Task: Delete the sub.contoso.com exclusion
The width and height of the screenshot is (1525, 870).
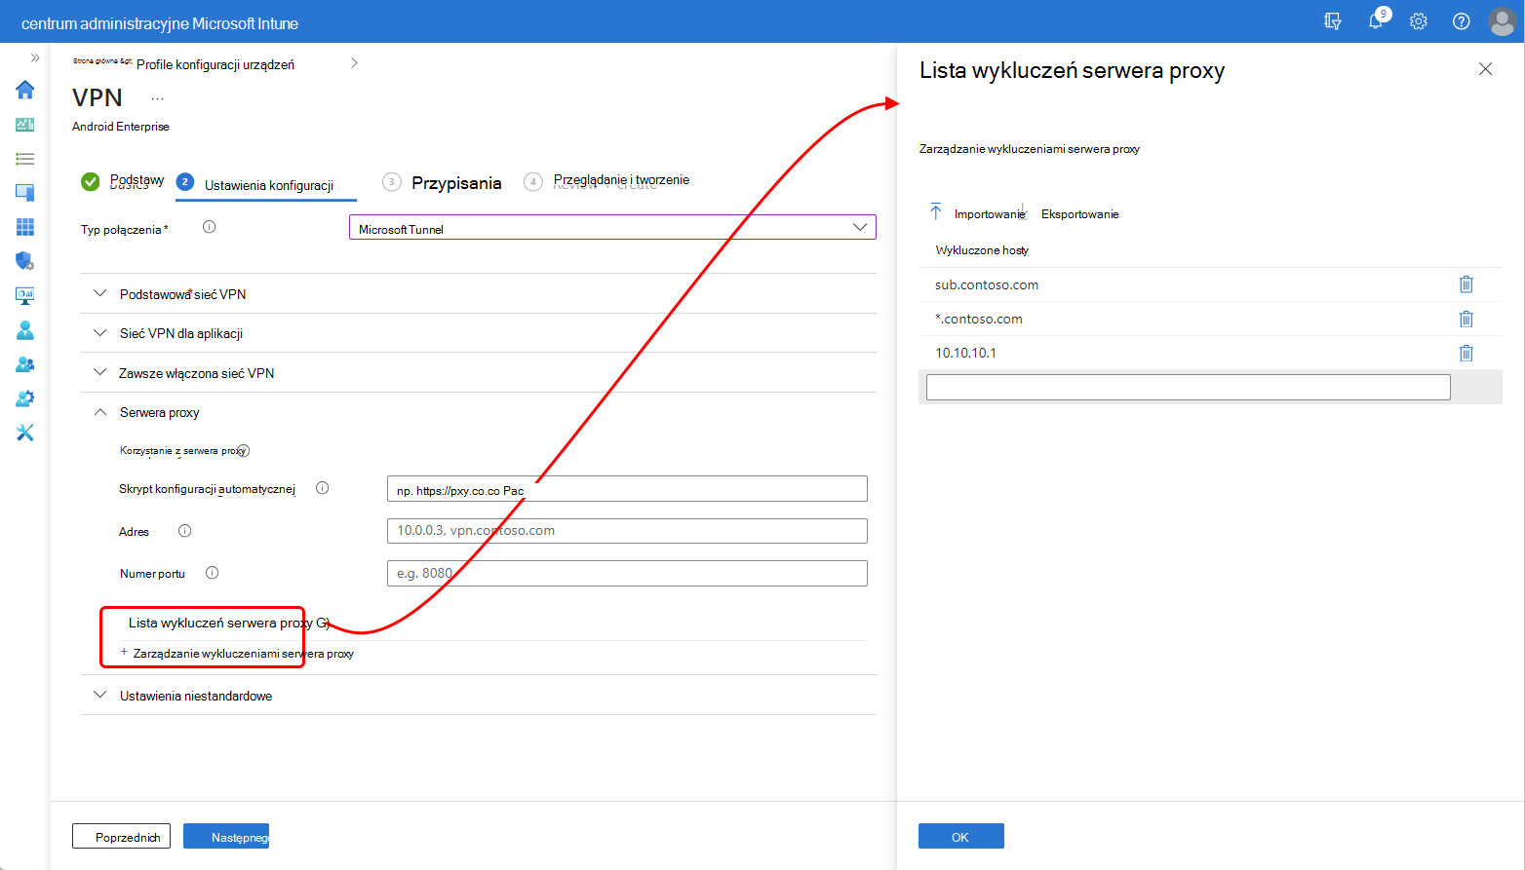Action: (x=1466, y=284)
